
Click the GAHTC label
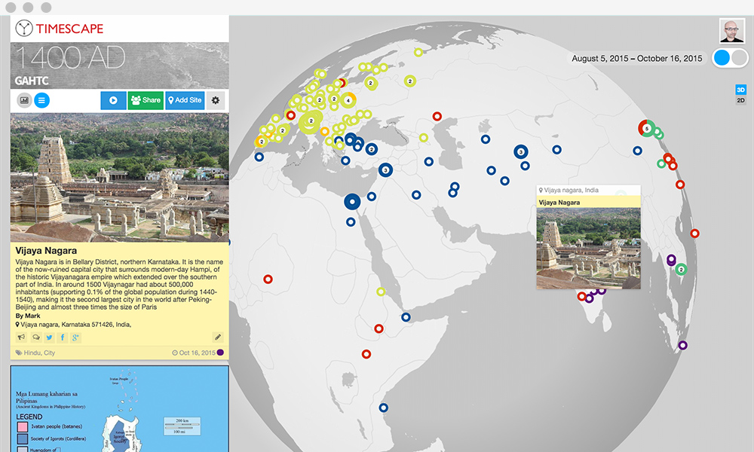32,81
